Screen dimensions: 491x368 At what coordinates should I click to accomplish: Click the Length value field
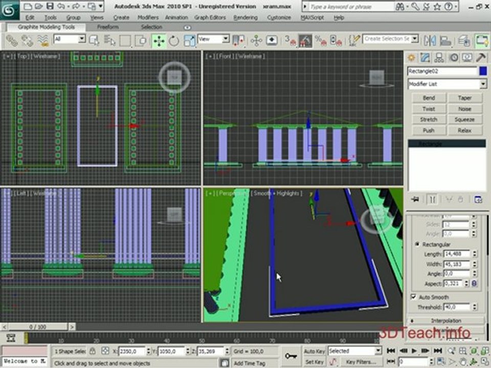point(457,254)
